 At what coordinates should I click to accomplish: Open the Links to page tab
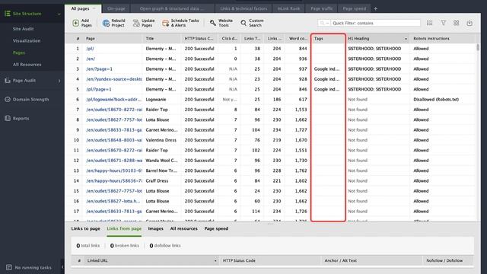pyautogui.click(x=86, y=228)
